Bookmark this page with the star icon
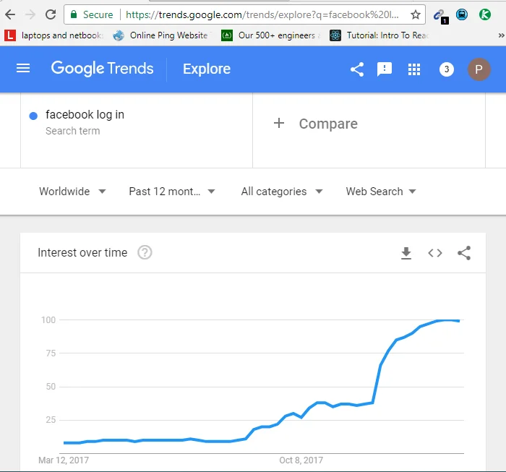This screenshot has width=506, height=472. click(x=416, y=14)
